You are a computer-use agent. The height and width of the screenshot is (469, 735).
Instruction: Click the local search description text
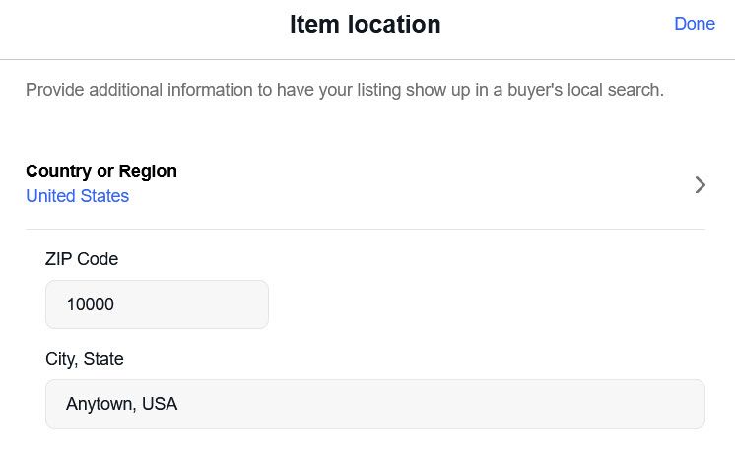tap(345, 91)
